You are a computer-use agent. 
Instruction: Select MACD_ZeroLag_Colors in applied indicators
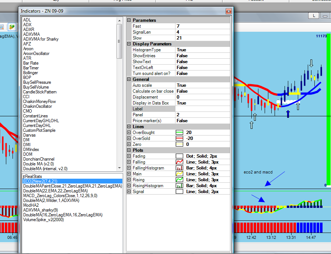pyautogui.click(x=60, y=196)
